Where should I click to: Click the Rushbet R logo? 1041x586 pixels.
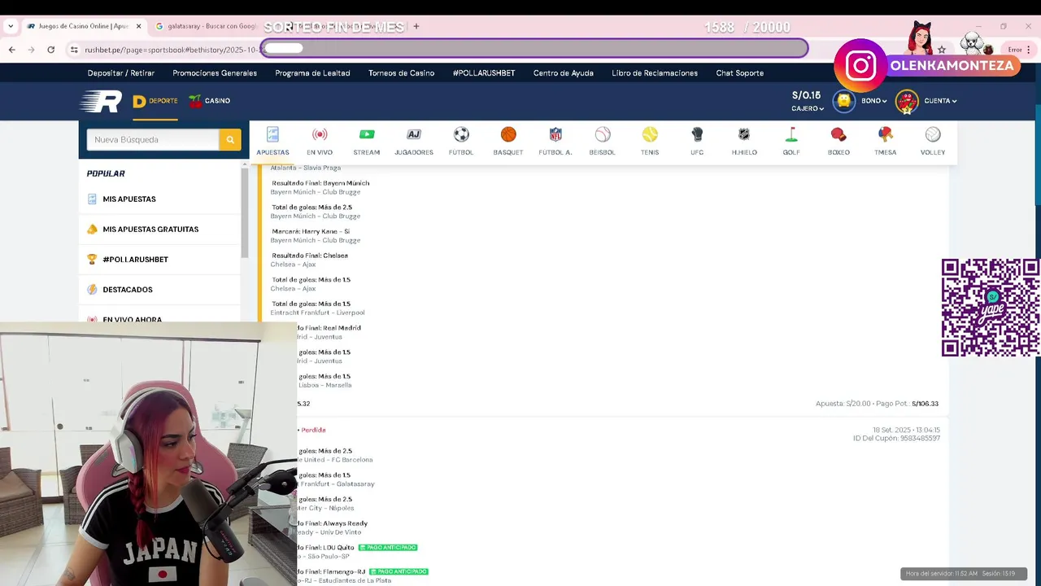(x=101, y=101)
